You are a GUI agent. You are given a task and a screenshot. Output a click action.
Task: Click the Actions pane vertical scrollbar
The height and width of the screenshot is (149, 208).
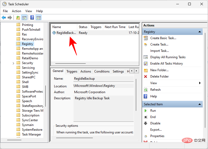(205, 80)
